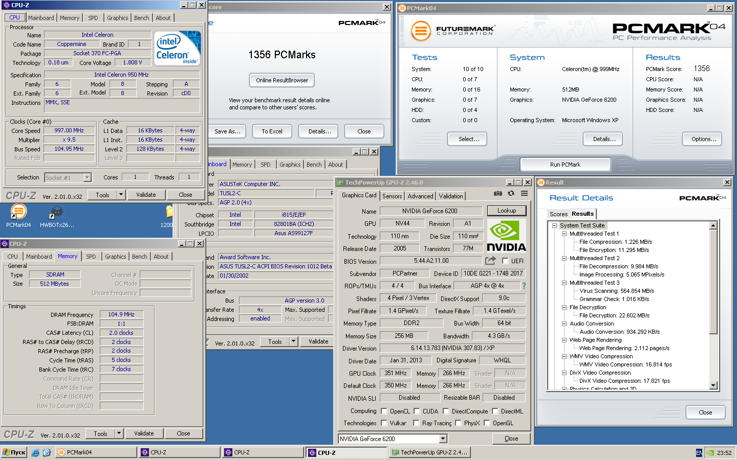Screen dimensions: 737x460
Task: Open Tools dropdown arrow in CPU tab window
Action: (121, 195)
